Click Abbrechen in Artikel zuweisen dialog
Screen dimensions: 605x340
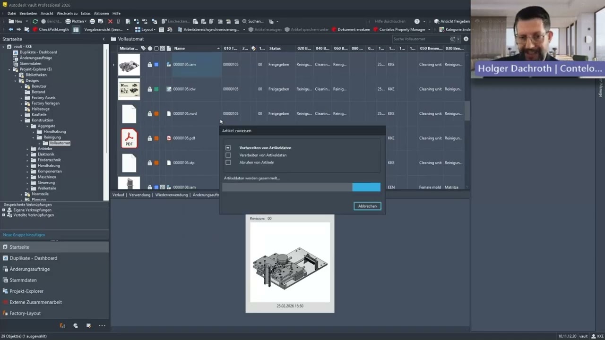[367, 206]
